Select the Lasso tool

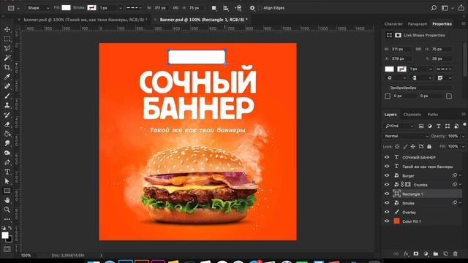point(7,48)
